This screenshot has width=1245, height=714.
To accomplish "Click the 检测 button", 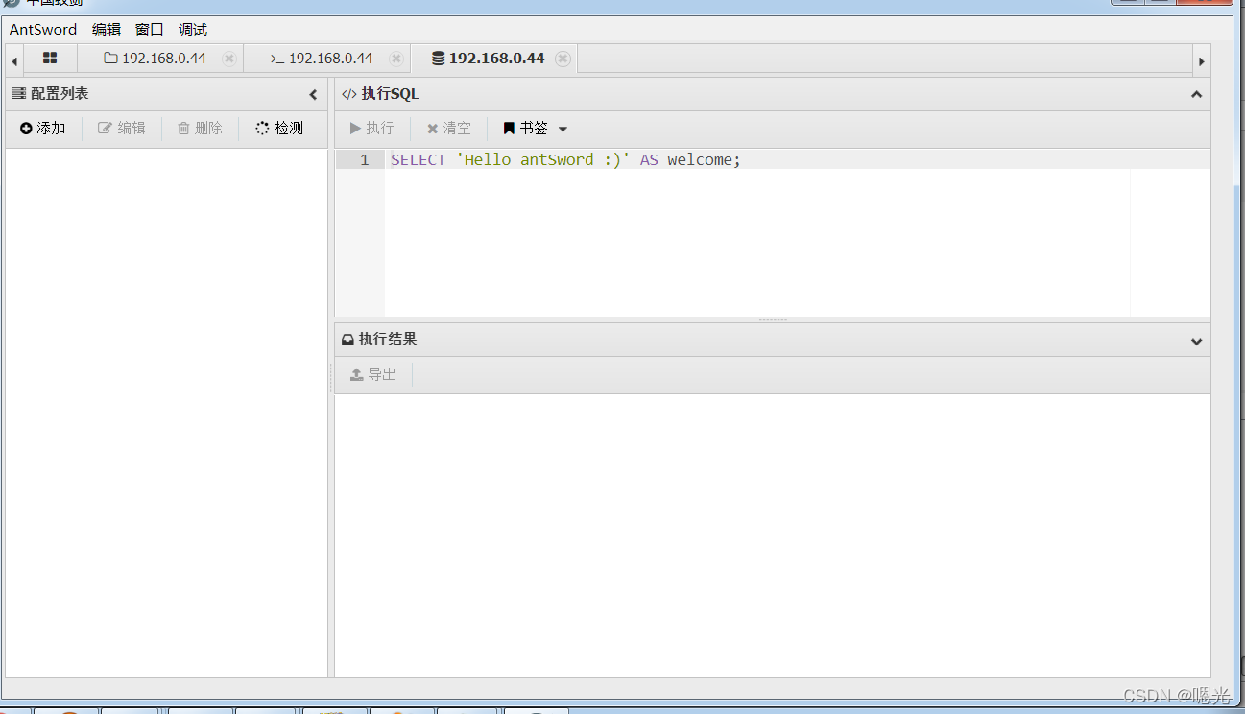I will click(279, 128).
